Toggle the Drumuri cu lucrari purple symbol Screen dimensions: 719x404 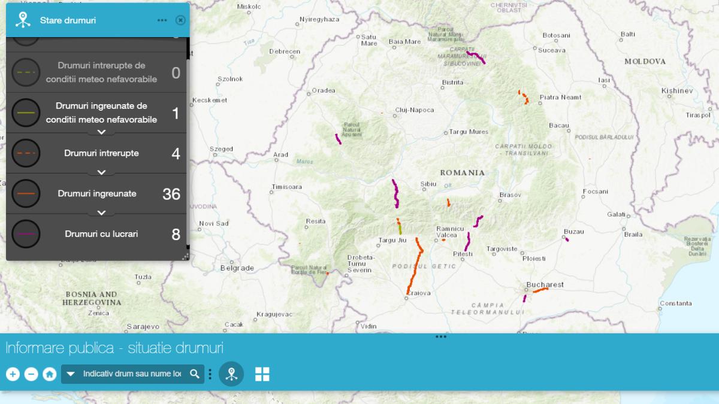point(26,234)
